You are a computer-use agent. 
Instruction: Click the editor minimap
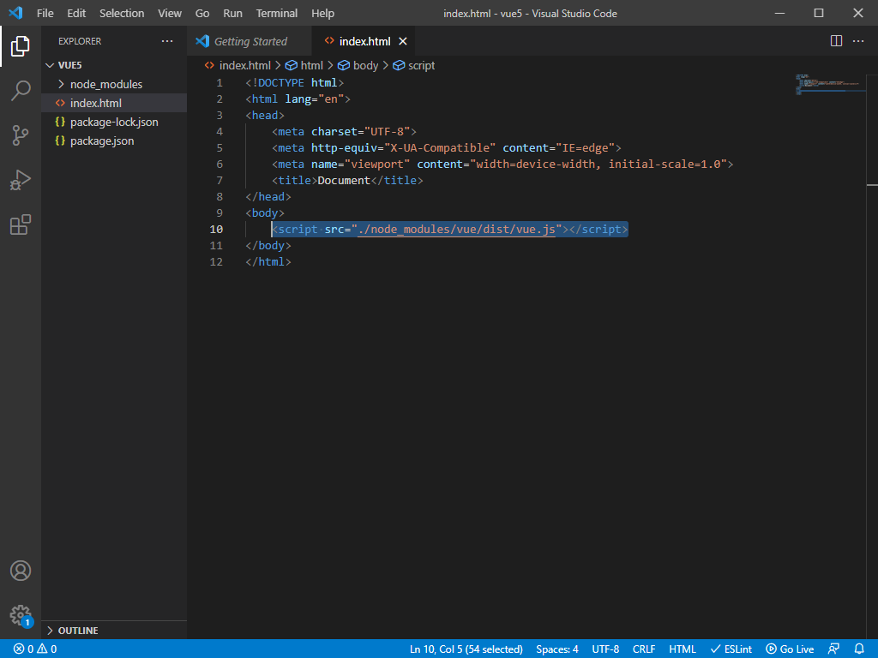point(830,84)
